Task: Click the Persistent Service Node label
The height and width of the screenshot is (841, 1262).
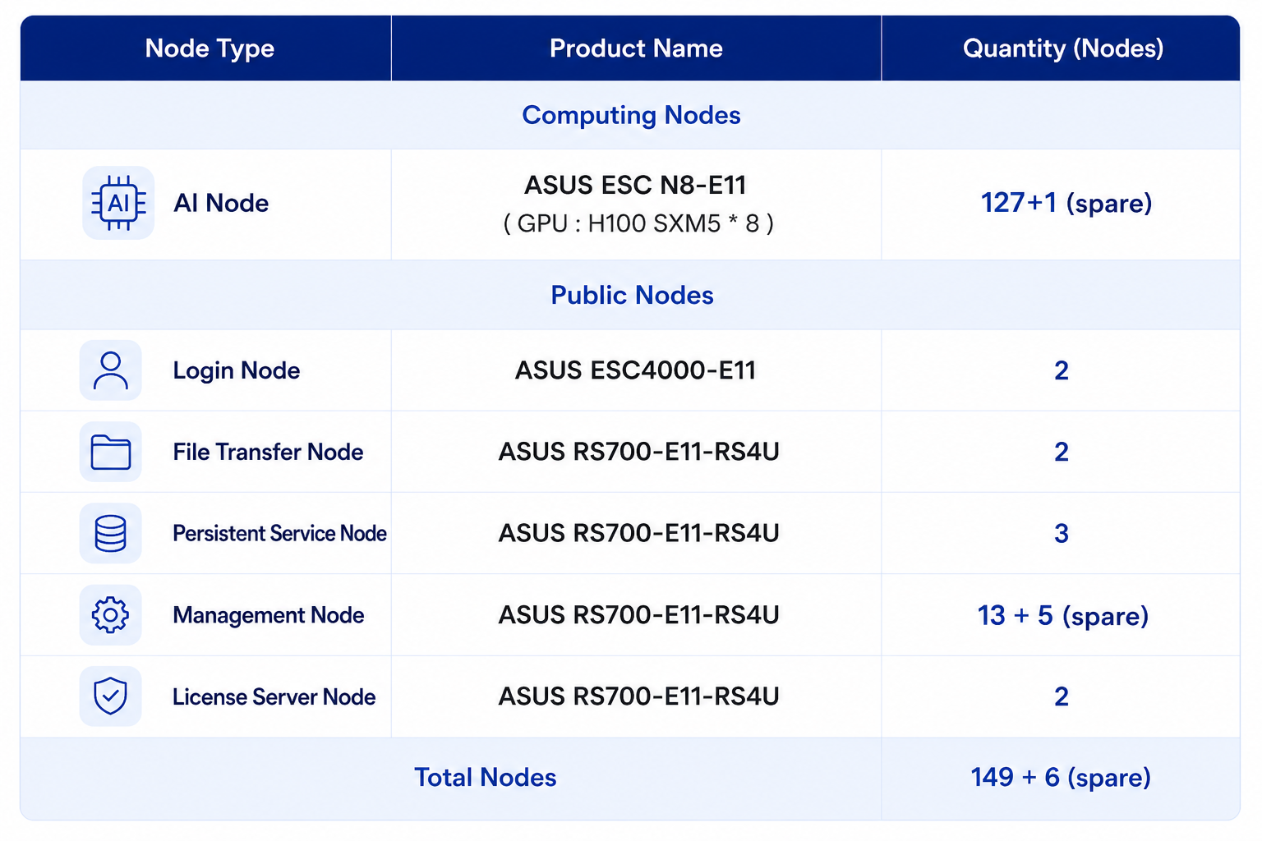Action: pyautogui.click(x=279, y=533)
